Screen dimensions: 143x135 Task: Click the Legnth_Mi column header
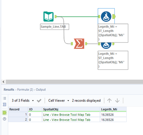tap(113, 109)
